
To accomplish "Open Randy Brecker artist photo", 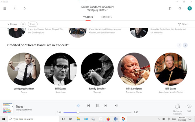I will (x=97, y=69).
